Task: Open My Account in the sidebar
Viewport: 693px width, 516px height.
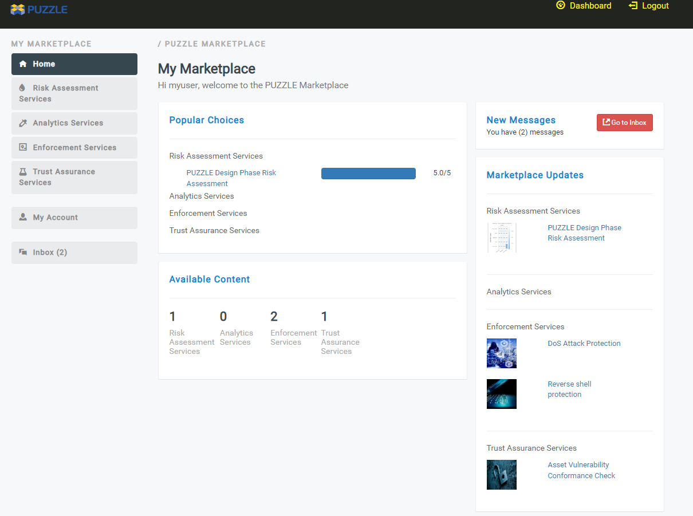Action: click(74, 218)
